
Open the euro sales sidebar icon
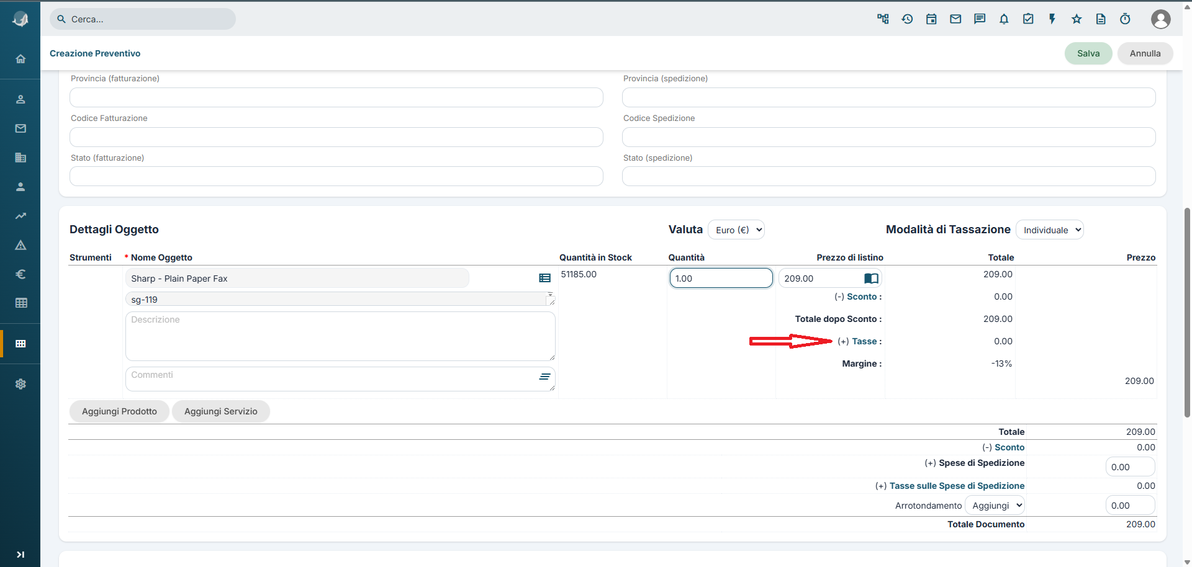[20, 274]
